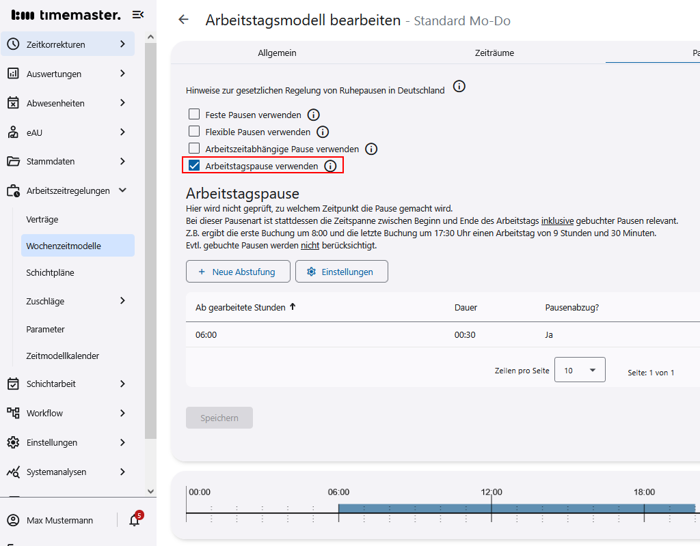The width and height of the screenshot is (700, 546).
Task: Show info for Arbeitszeitabhängige Pause
Action: pos(371,149)
